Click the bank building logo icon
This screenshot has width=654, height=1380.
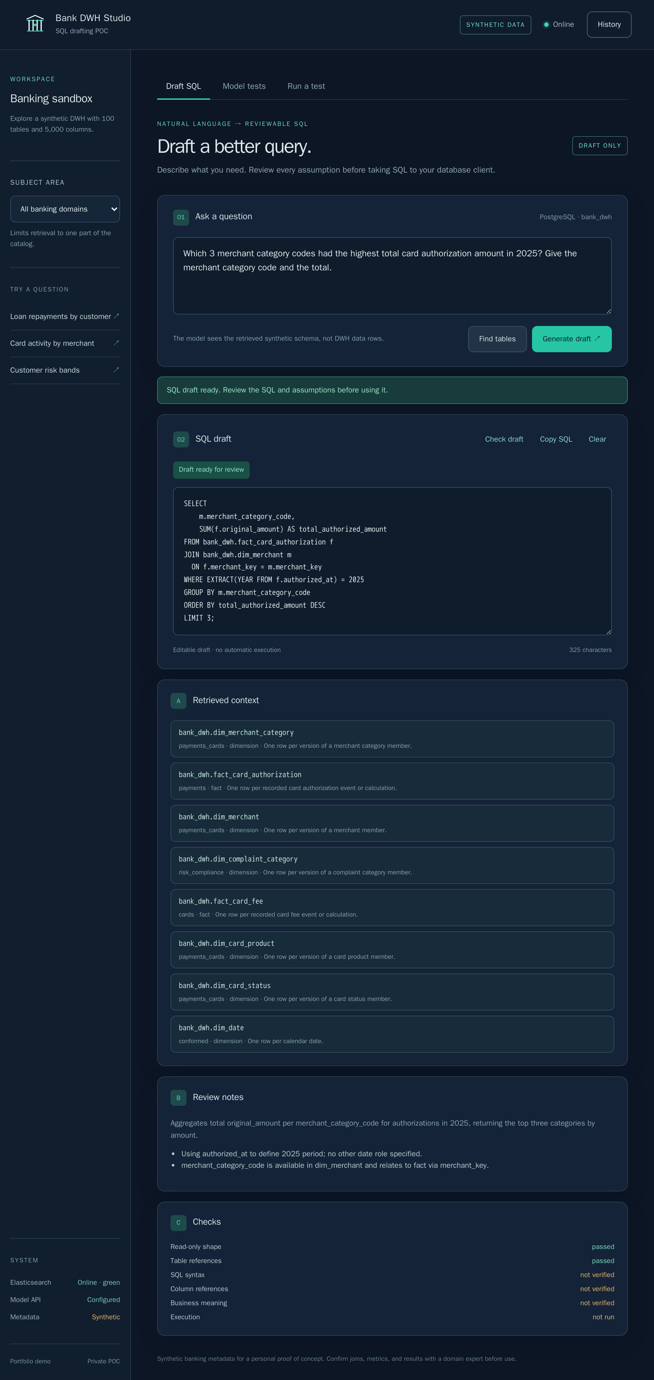point(35,24)
